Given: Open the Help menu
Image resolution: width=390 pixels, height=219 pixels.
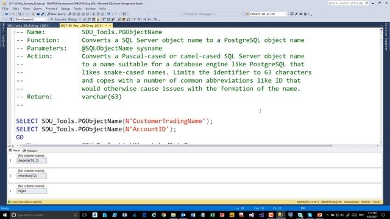Looking at the screenshot, I should coord(102,9).
